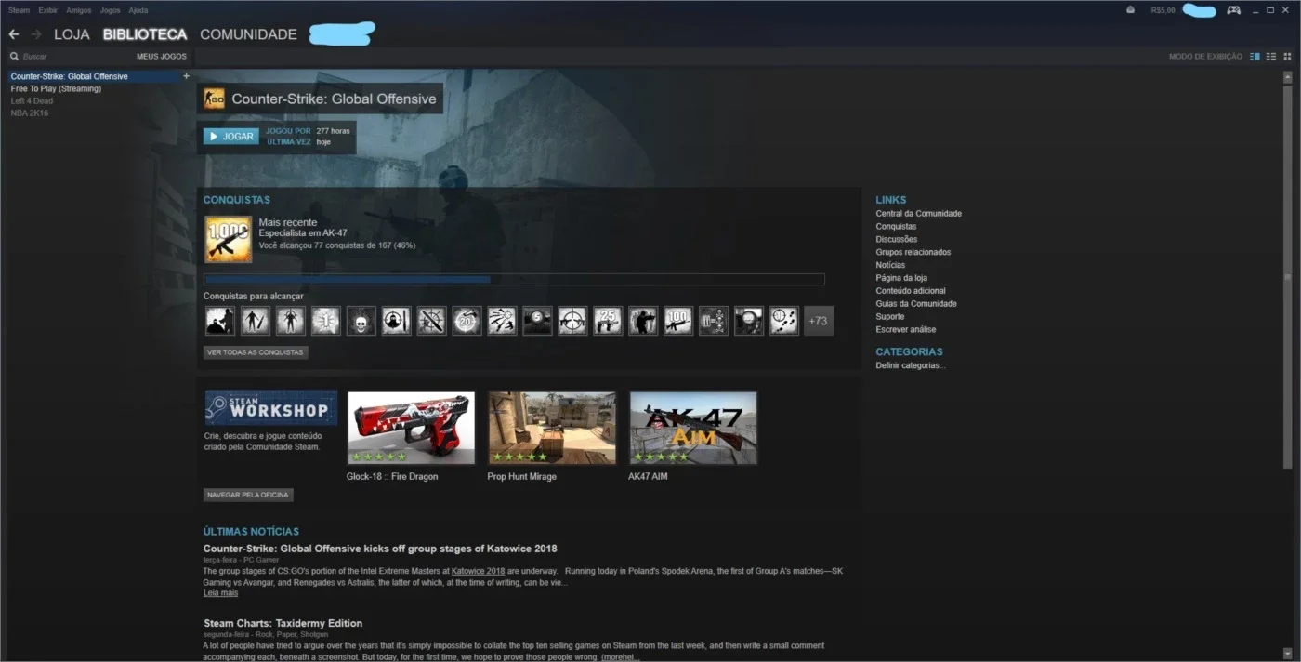Click NAVEGAR PELA OFICINA button
The height and width of the screenshot is (662, 1301).
pos(248,495)
